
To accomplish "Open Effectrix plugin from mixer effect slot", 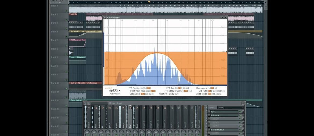I will (x=224, y=115).
